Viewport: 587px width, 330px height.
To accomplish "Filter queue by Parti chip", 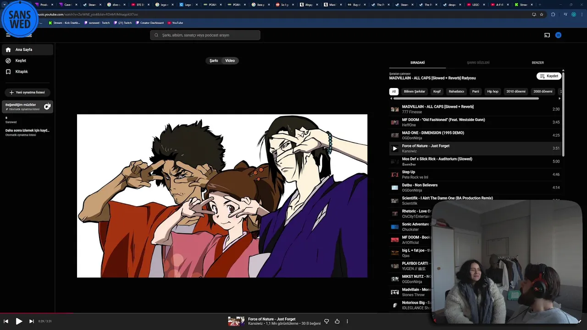I will tap(476, 91).
